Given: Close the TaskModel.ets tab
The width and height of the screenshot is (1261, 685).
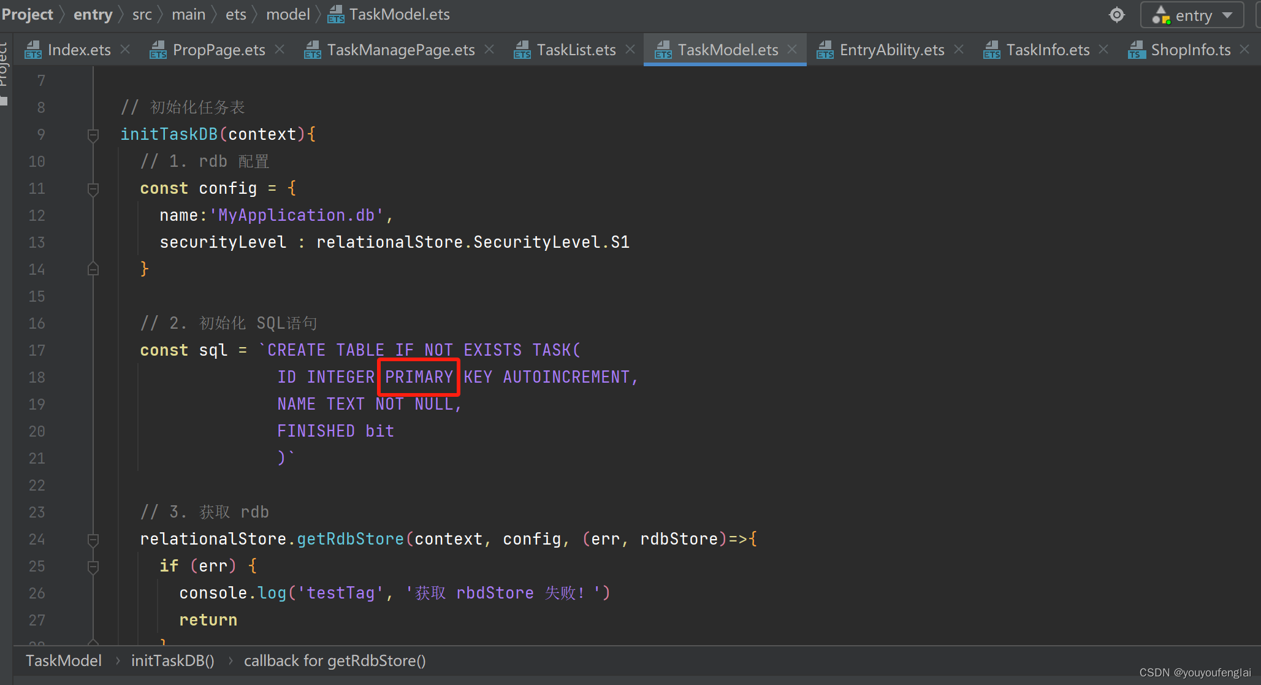Looking at the screenshot, I should [x=792, y=49].
